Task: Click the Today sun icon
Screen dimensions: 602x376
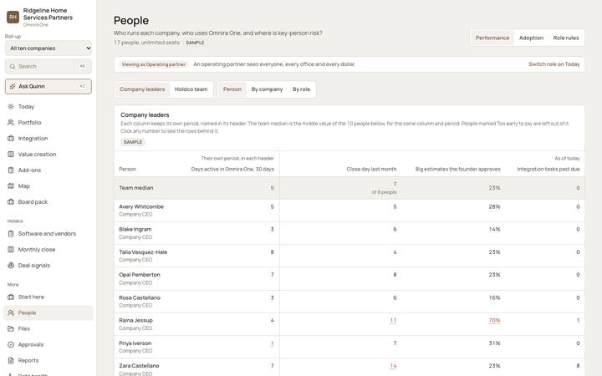Action: click(11, 107)
